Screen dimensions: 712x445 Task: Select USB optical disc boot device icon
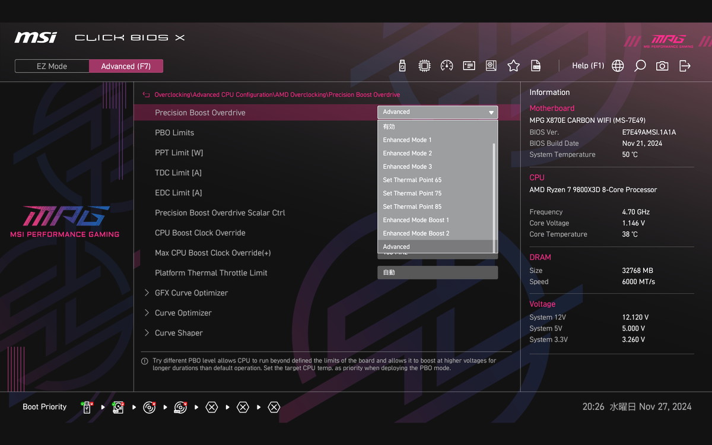point(180,408)
